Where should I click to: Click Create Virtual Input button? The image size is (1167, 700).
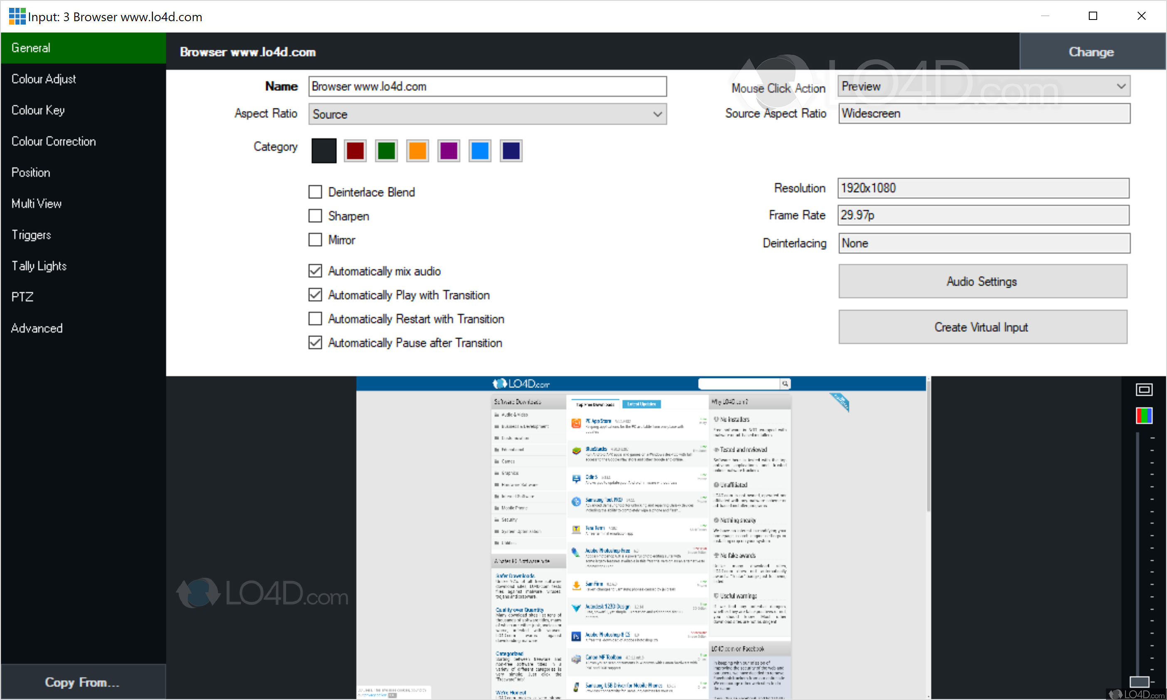982,327
